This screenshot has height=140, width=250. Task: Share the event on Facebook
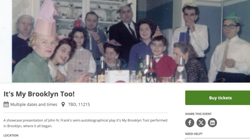[190, 123]
